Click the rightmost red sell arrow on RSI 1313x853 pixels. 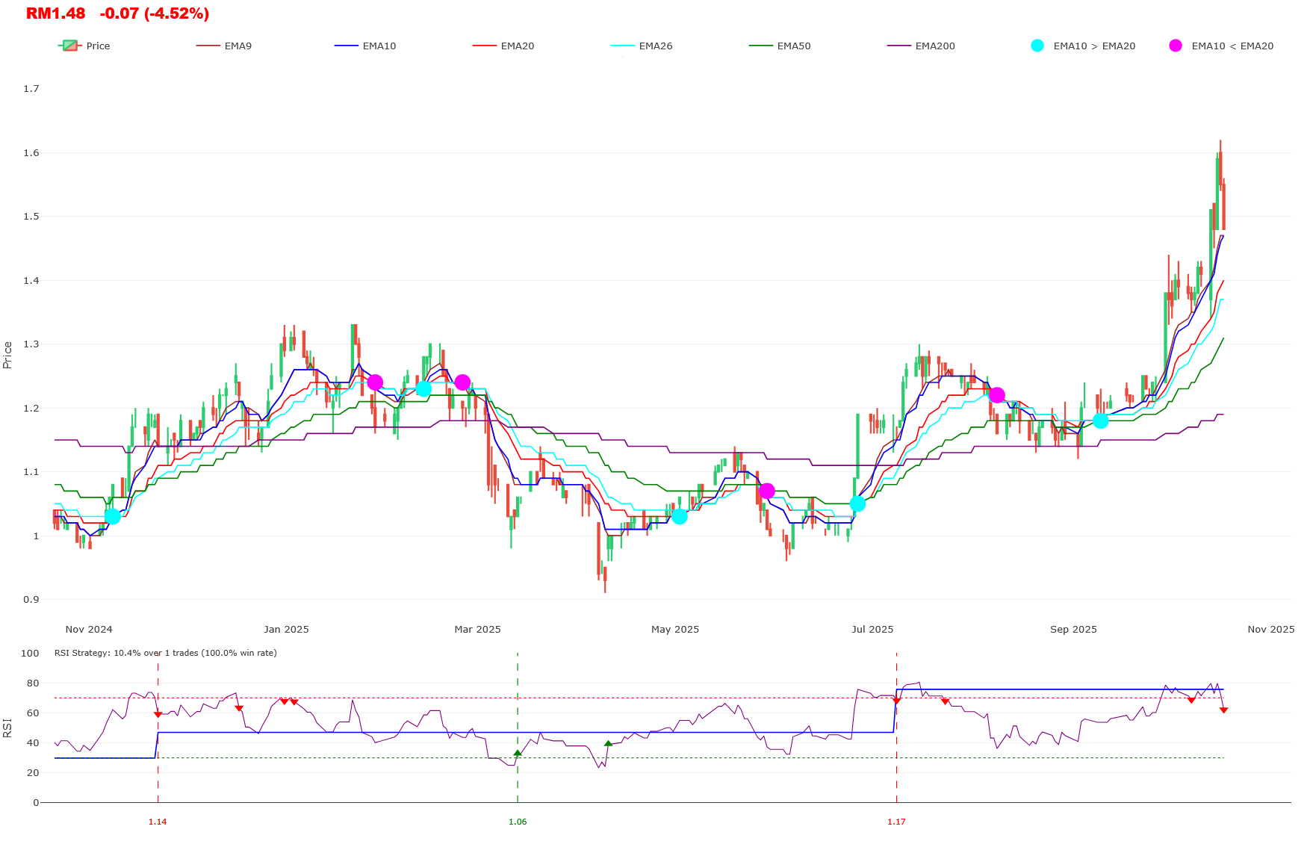coord(1224,710)
